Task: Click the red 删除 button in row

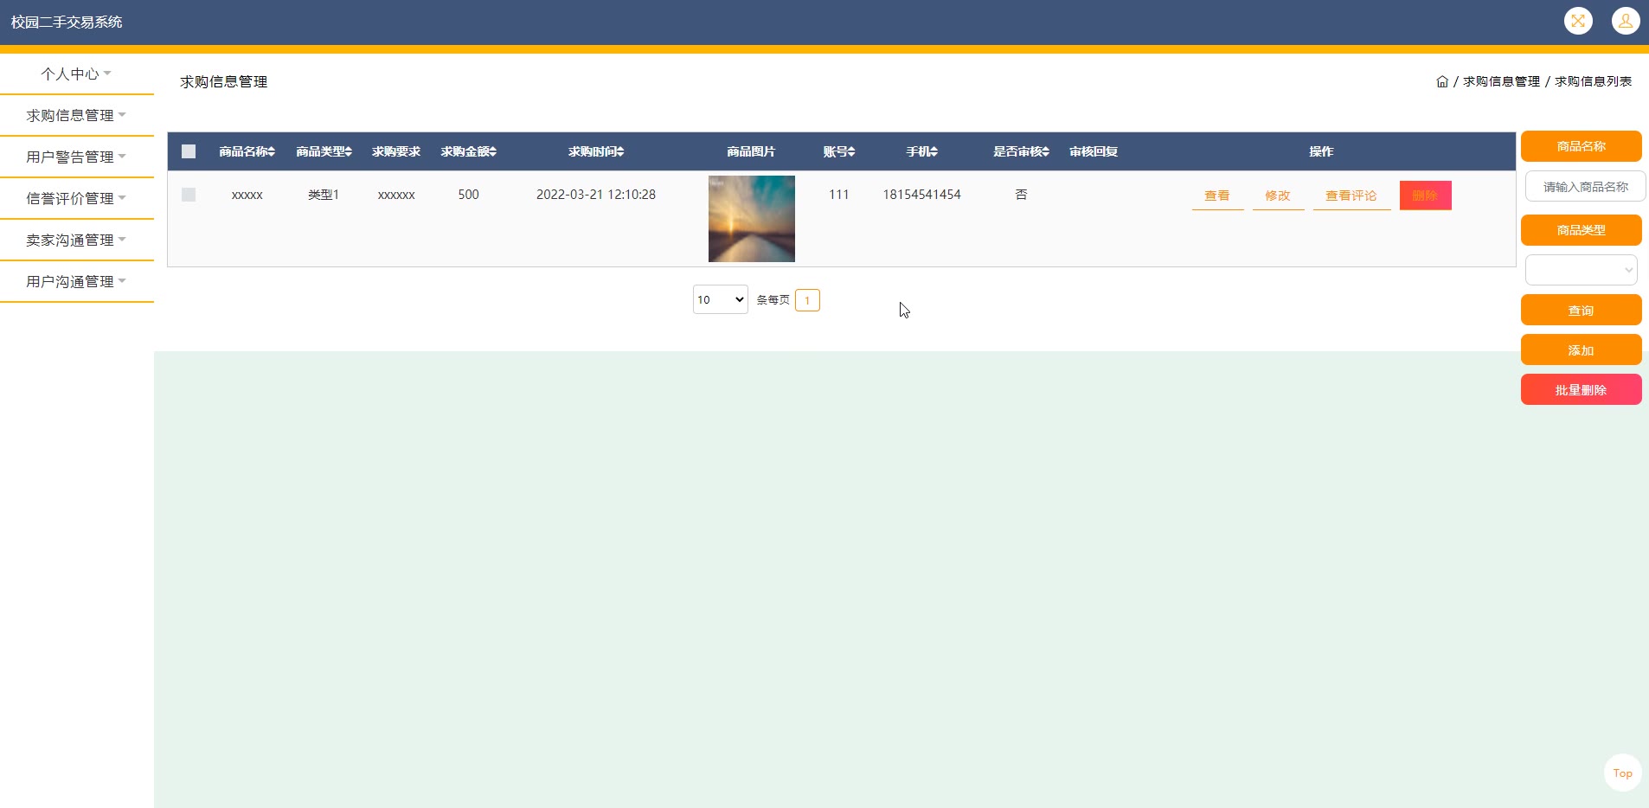Action: coord(1425,196)
